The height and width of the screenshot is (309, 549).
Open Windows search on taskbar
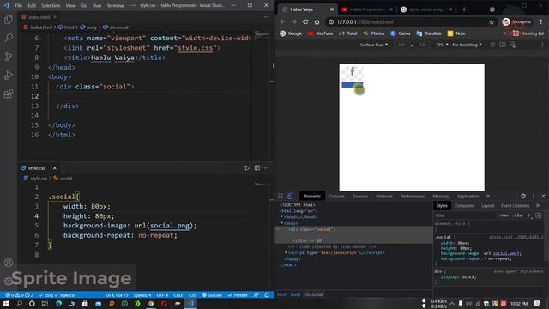coord(19,303)
